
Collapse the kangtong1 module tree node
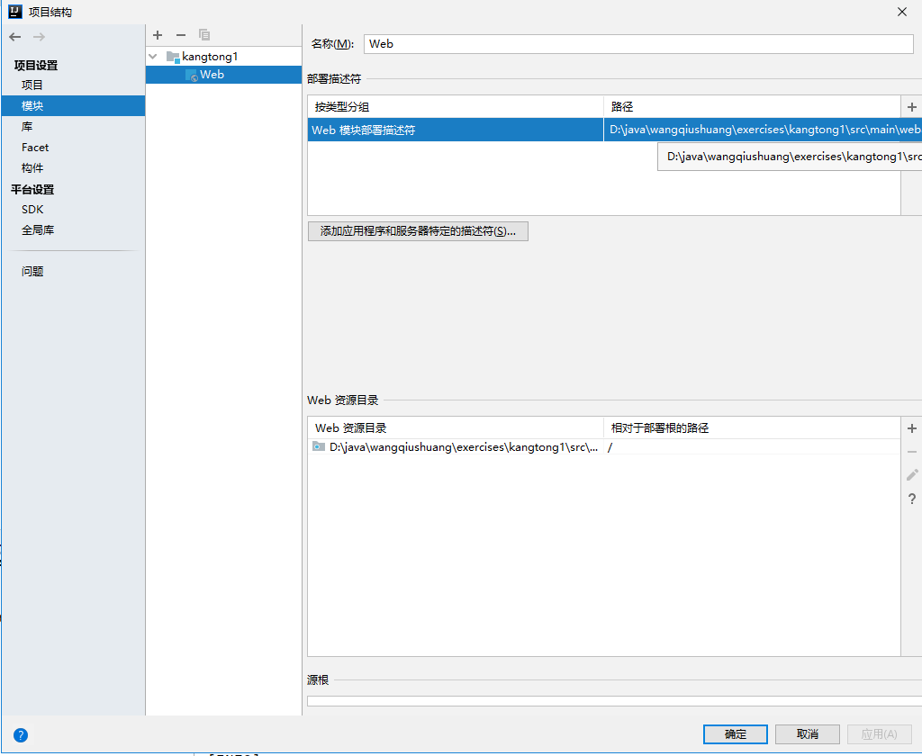[153, 57]
